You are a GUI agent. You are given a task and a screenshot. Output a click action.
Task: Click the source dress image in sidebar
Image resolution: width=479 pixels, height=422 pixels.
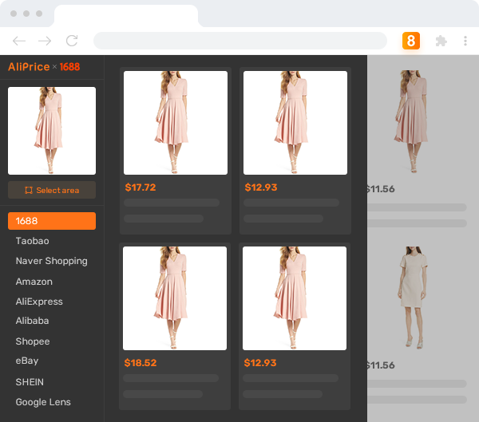52,131
